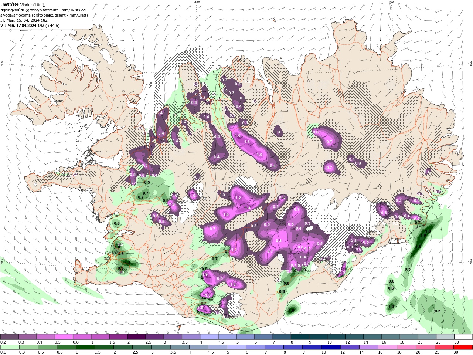This screenshot has width=473, height=355.
Task: Click the '15W' longitude label
Action: (391, 2)
